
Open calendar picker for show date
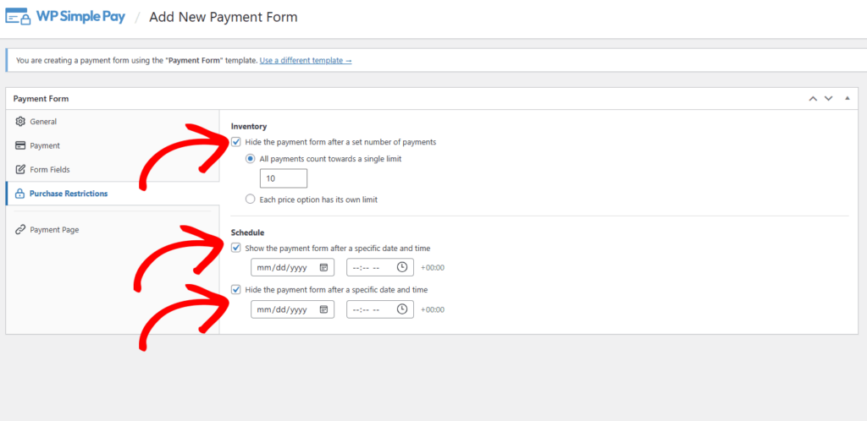[323, 267]
